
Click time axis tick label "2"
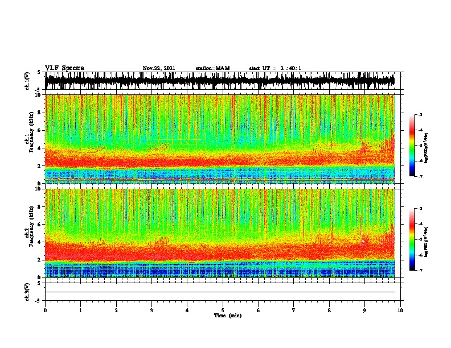click(116, 310)
